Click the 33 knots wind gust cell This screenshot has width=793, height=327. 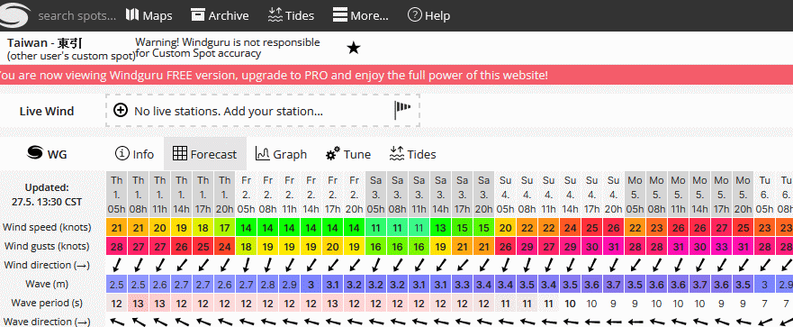point(721,247)
